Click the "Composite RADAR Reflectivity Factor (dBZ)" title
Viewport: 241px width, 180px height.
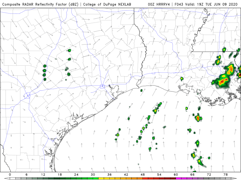(40, 4)
